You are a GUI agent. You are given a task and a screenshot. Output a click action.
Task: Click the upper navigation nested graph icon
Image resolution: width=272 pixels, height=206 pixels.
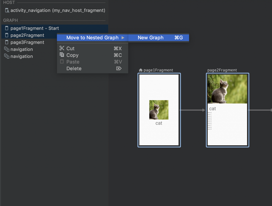point(7,49)
